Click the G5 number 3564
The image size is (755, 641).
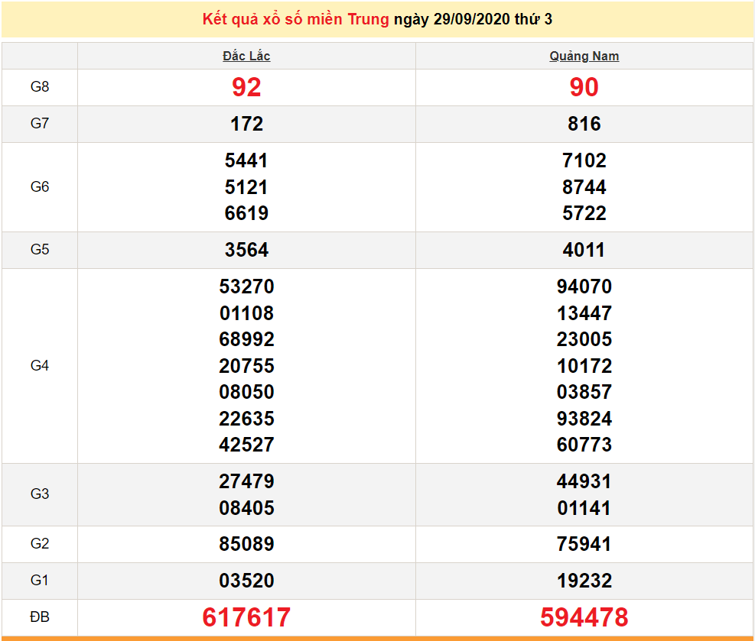point(246,250)
